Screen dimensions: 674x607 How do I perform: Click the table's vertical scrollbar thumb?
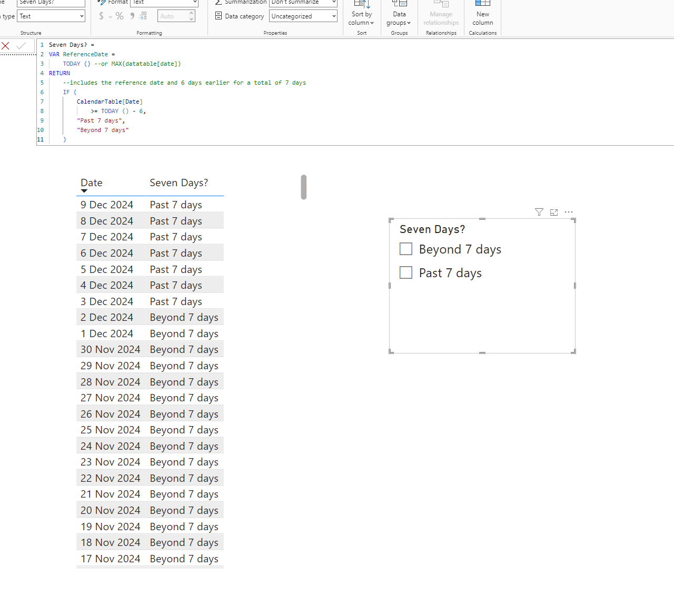tap(304, 187)
